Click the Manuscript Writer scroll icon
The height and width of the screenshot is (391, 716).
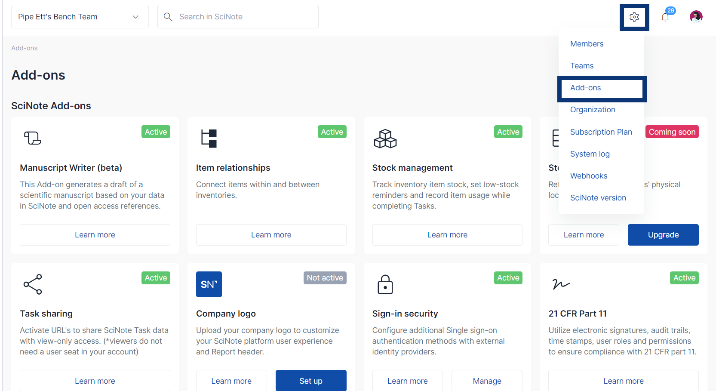point(33,138)
